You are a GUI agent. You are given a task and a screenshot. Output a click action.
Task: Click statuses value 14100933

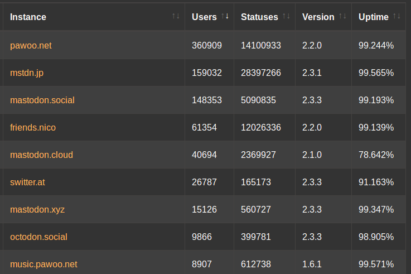coord(261,46)
